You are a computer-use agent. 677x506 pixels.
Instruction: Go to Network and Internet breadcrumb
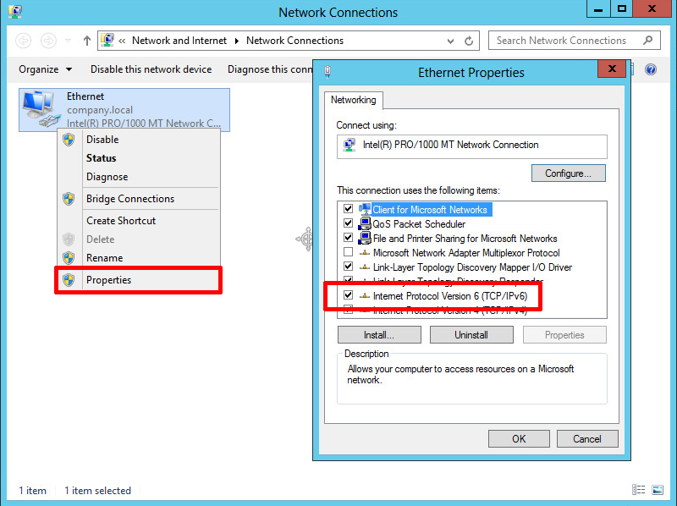pyautogui.click(x=179, y=41)
